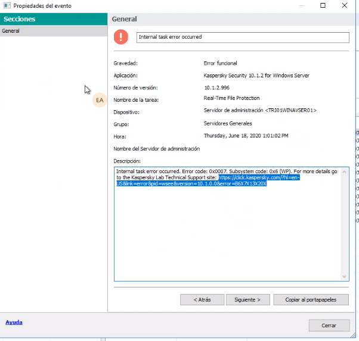The height and width of the screenshot is (341, 359).
Task: Click 'Nombre del Servidor de administración' label
Action: coord(157,149)
